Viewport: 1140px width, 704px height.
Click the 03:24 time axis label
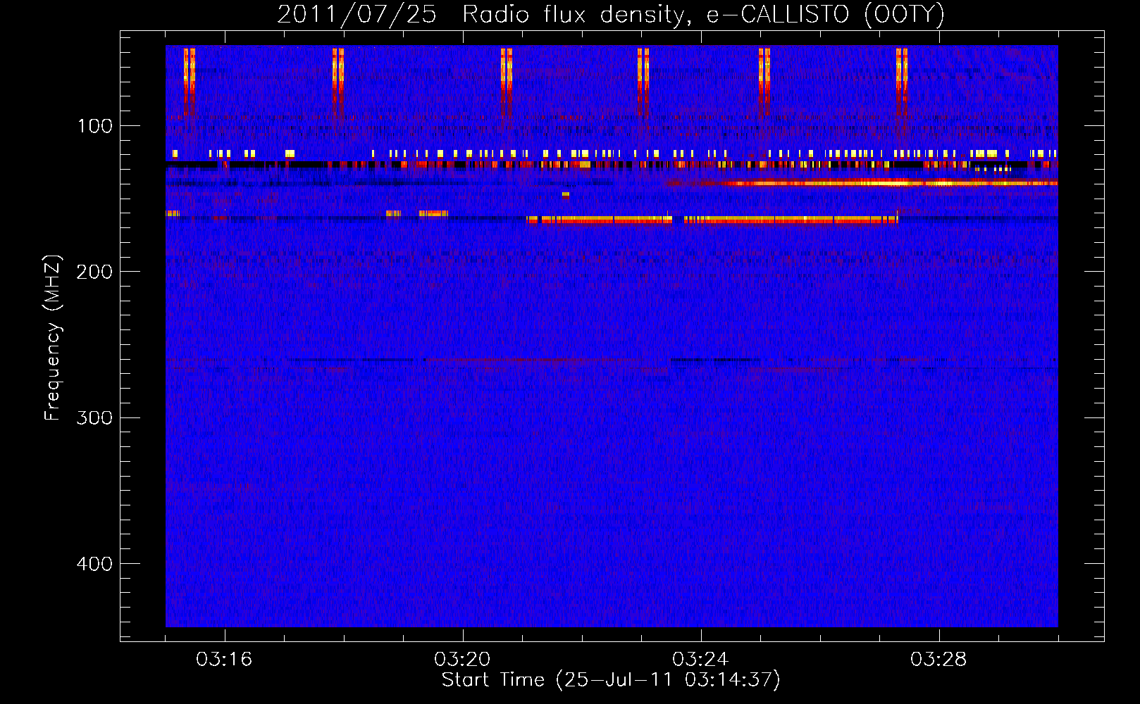[x=700, y=660]
